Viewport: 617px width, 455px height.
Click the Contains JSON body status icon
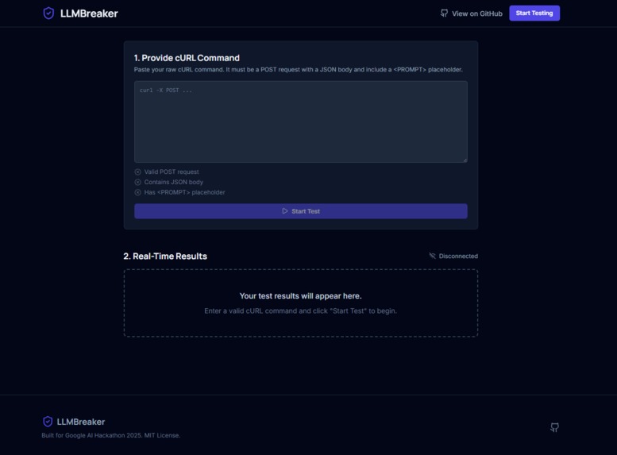point(137,182)
